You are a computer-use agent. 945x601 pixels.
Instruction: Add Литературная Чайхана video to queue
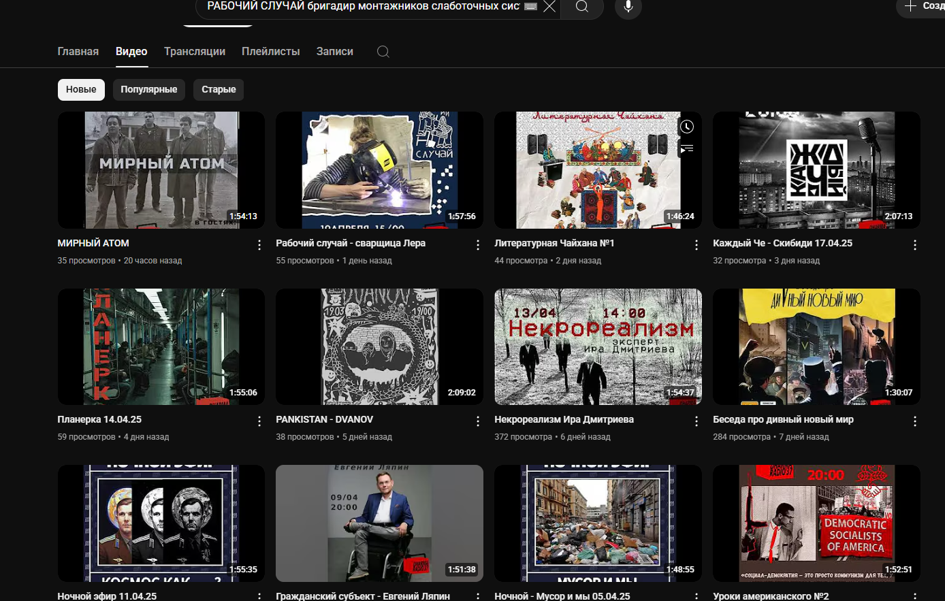click(x=687, y=148)
